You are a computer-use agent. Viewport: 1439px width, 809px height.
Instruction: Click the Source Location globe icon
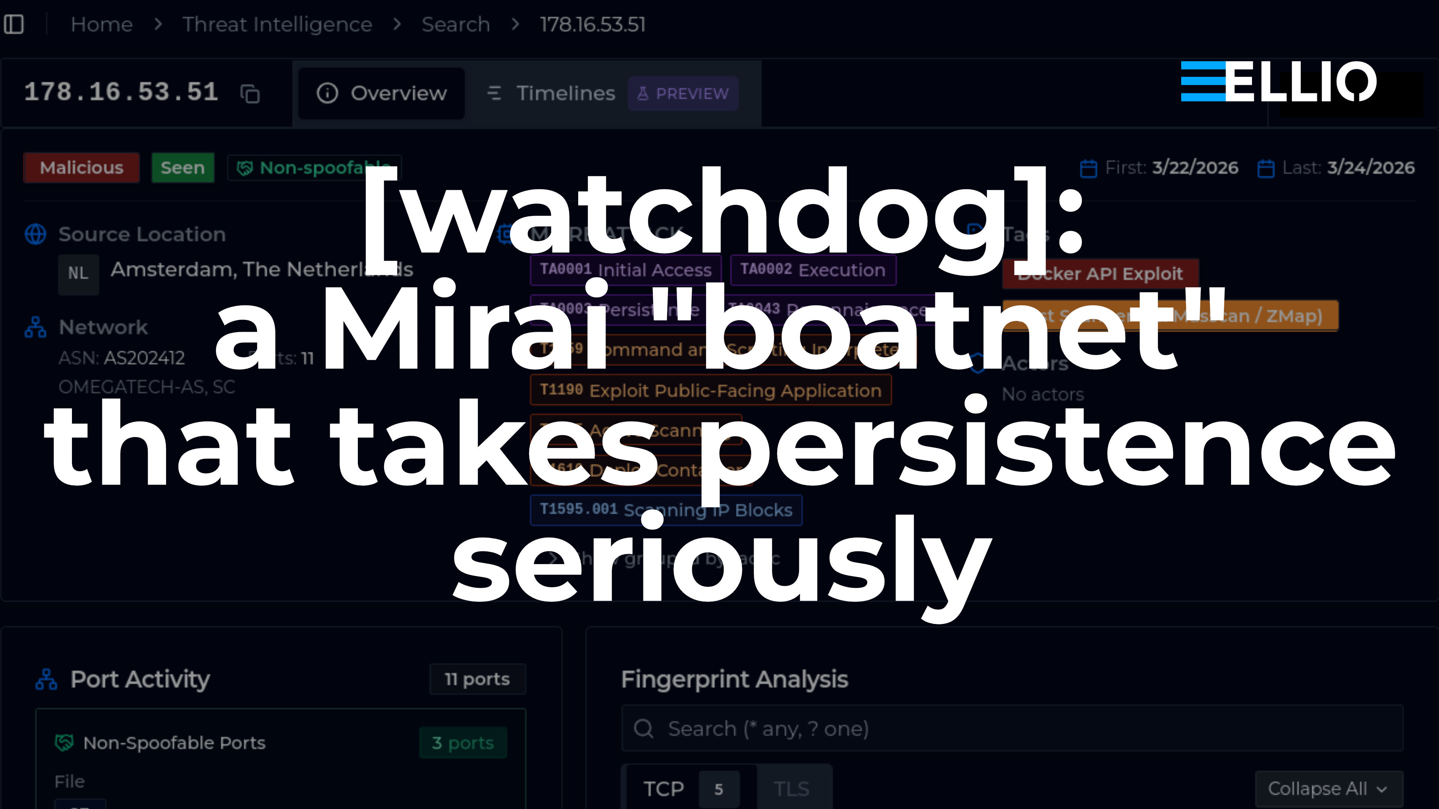(36, 234)
